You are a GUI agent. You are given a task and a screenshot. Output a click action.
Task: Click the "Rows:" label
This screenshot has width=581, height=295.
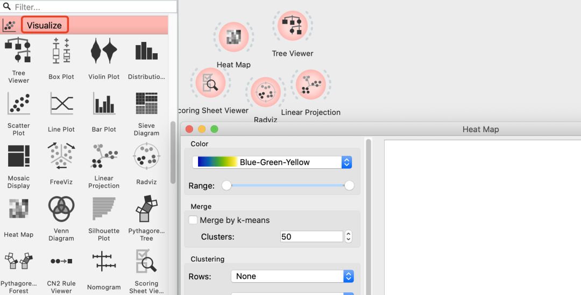tap(200, 277)
